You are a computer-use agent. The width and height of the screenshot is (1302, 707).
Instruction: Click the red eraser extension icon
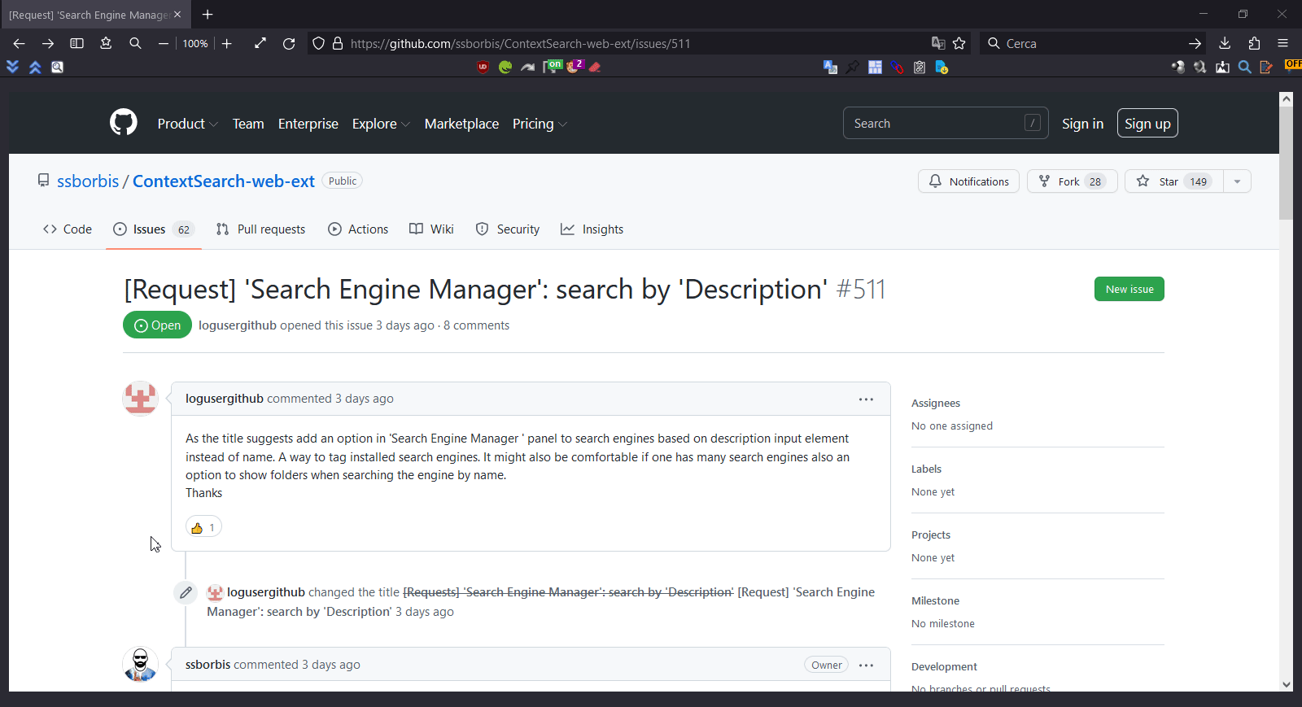595,67
